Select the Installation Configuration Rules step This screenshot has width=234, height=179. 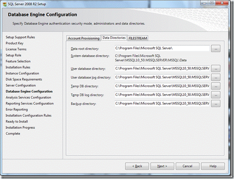pyautogui.click(x=28, y=116)
